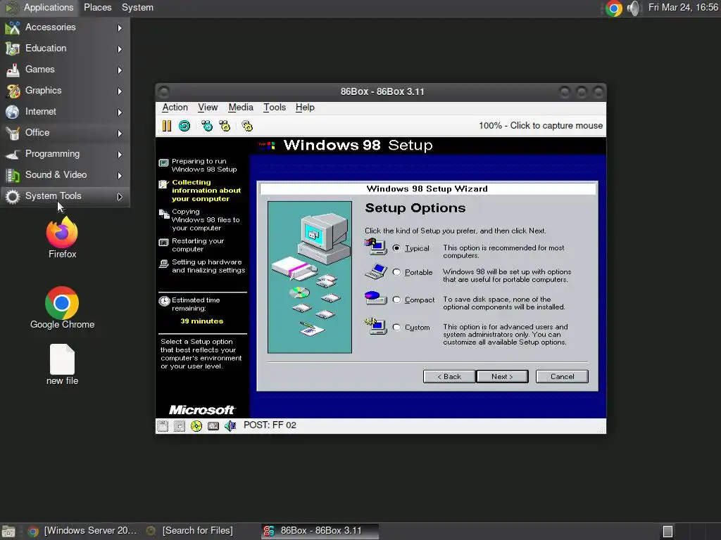Select the Compact setup radio button
Screen dimensions: 721x540
tap(396, 300)
